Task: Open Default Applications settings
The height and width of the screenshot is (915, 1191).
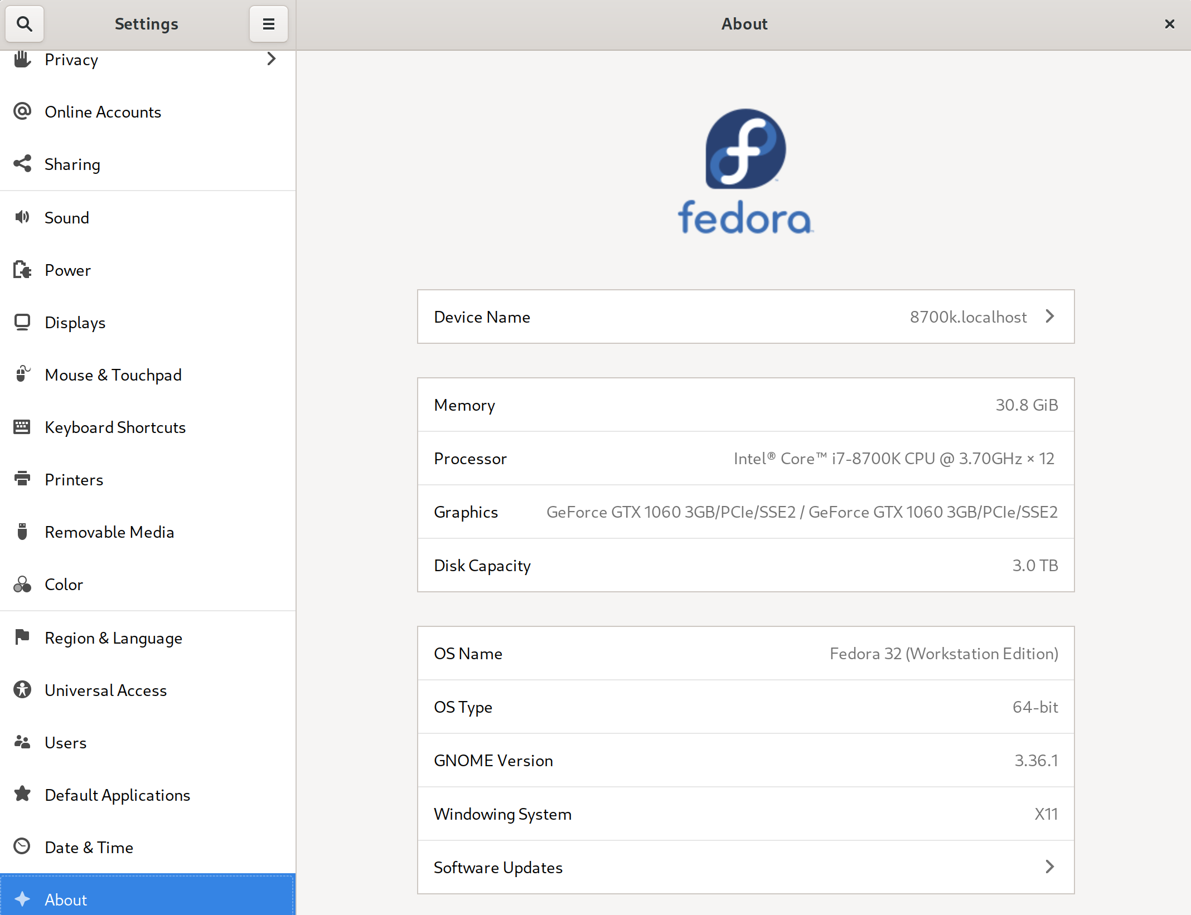Action: coord(148,795)
